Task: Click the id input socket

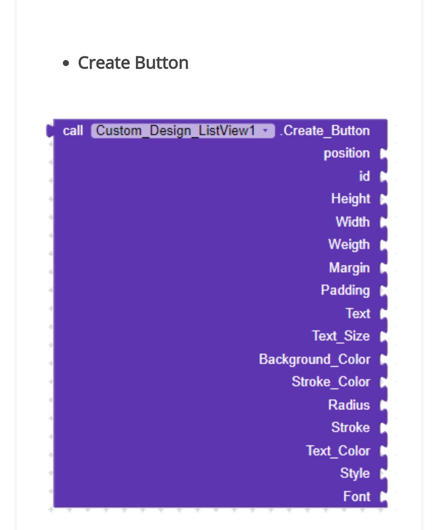Action: 383,176
